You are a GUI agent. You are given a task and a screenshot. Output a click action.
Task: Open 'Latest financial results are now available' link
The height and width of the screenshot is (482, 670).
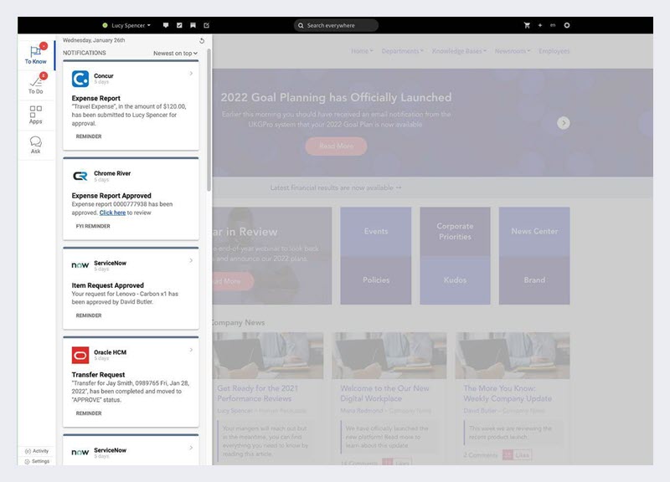tap(336, 187)
